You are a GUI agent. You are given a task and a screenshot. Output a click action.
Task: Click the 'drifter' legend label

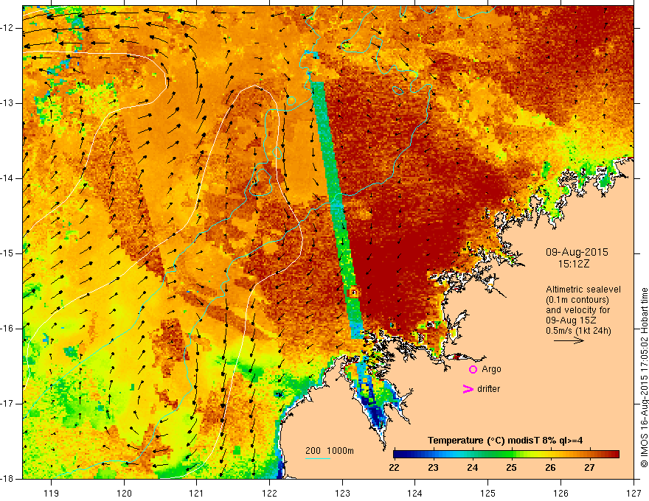[488, 389]
